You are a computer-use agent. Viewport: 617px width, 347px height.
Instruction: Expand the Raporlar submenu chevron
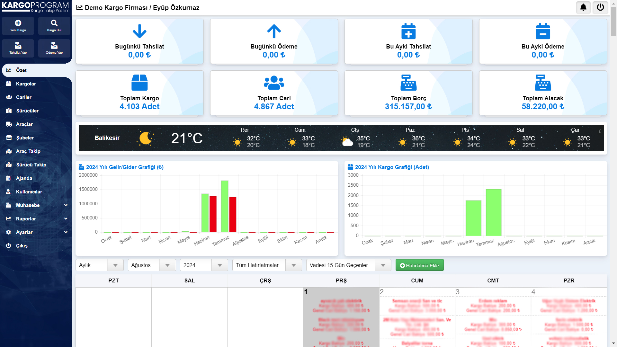point(66,218)
